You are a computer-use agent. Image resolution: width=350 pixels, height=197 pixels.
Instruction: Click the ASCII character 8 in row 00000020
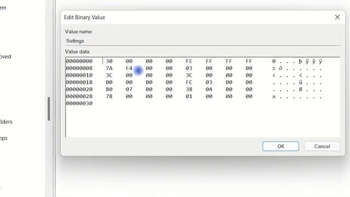point(300,89)
